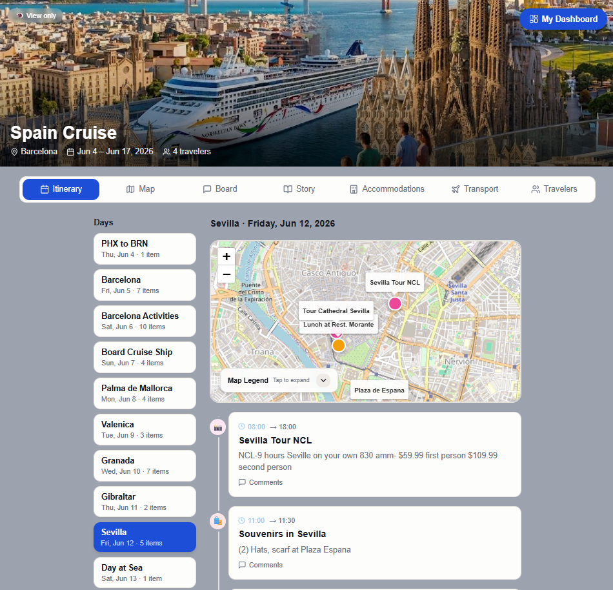Select the PHX to BRN day
This screenshot has height=590, width=613.
pos(145,249)
